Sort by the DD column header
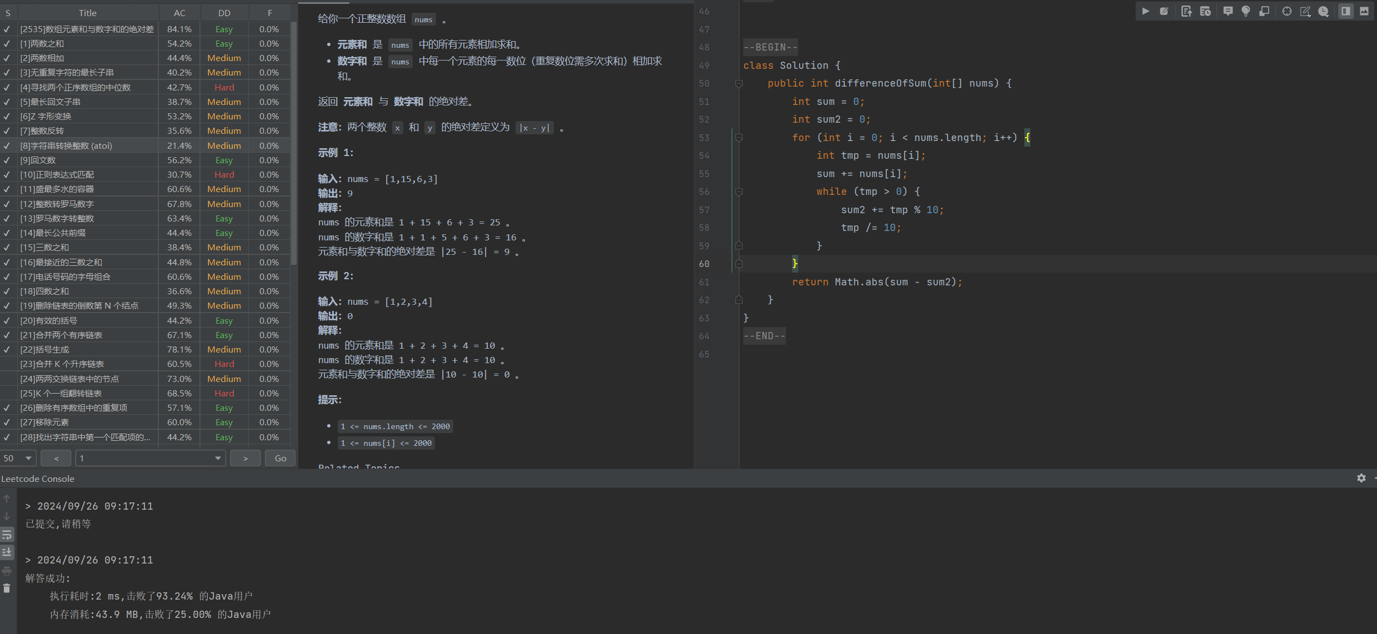Viewport: 1377px width, 634px height. 224,12
